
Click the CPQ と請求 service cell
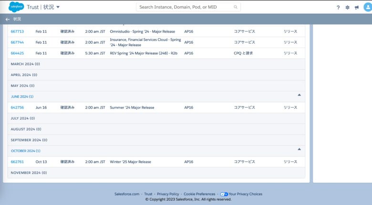coord(243,53)
